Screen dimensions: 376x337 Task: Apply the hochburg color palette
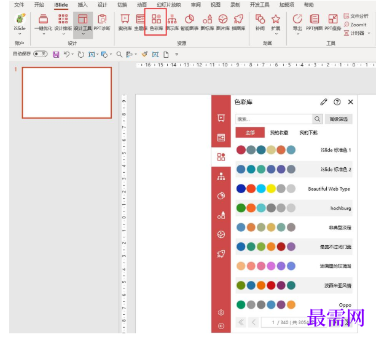pos(294,208)
